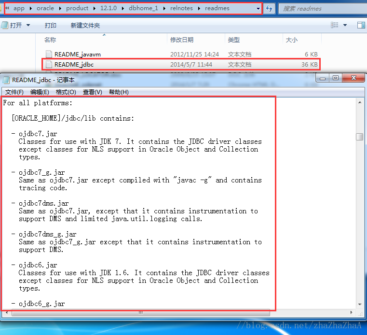
Task: Click the 'For all platforms:' line
Action: pos(38,103)
